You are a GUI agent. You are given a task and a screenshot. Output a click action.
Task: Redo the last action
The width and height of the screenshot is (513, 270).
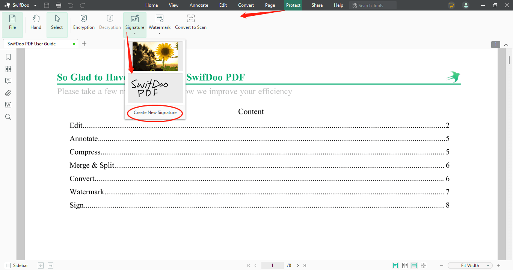(x=83, y=5)
